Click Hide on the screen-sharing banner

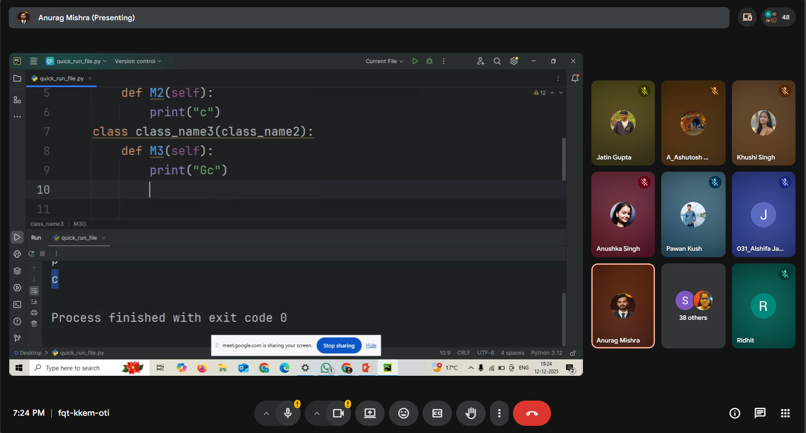click(x=371, y=345)
